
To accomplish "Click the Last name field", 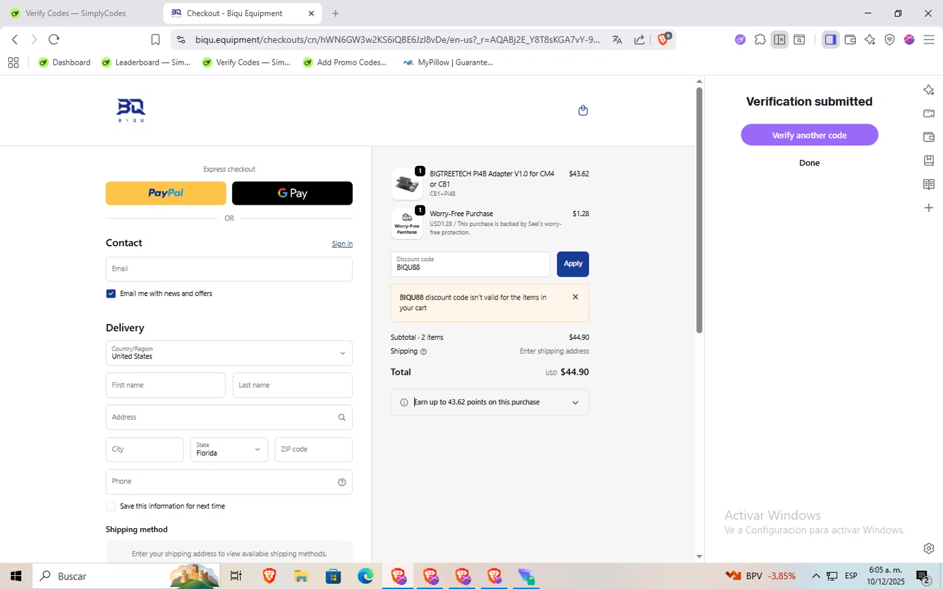I will coord(292,386).
